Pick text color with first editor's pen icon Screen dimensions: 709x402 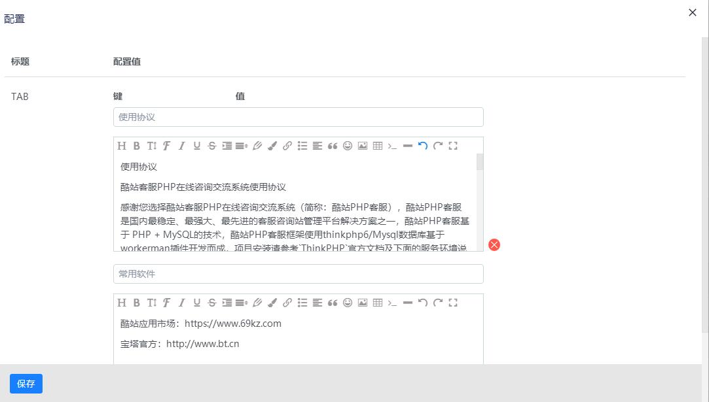click(x=257, y=146)
